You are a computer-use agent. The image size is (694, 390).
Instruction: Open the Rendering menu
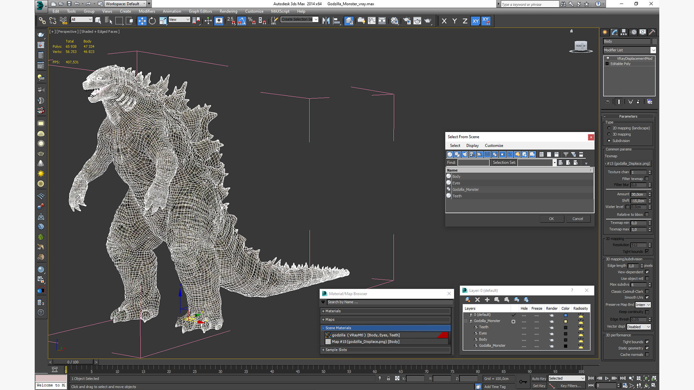(x=228, y=12)
